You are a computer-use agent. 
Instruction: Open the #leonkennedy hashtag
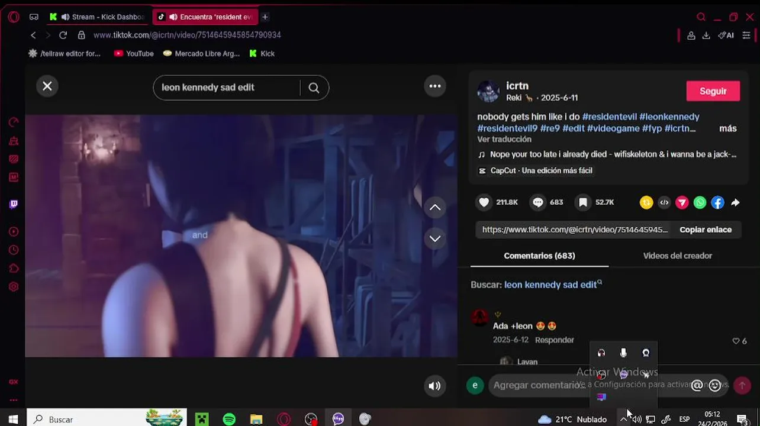click(669, 117)
